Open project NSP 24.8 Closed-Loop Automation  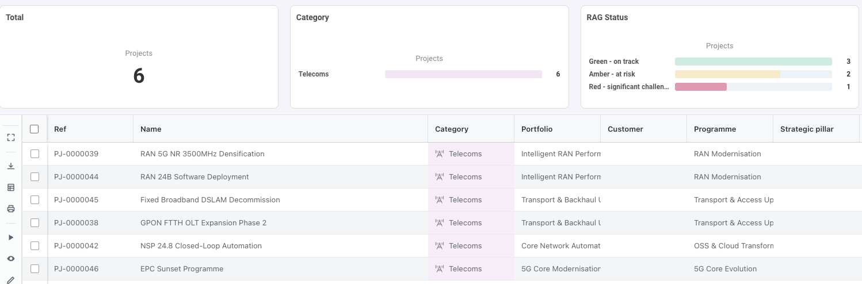coord(201,246)
